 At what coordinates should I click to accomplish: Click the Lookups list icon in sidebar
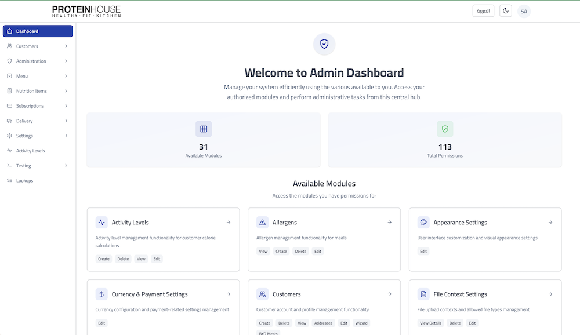point(9,181)
